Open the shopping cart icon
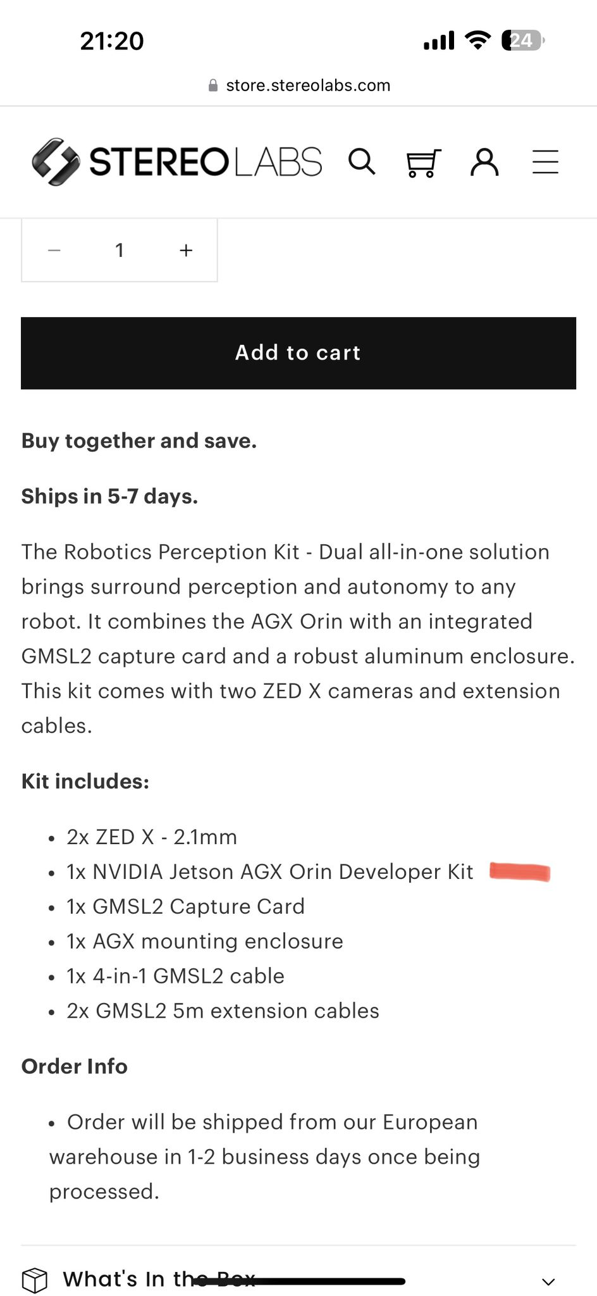 click(422, 163)
